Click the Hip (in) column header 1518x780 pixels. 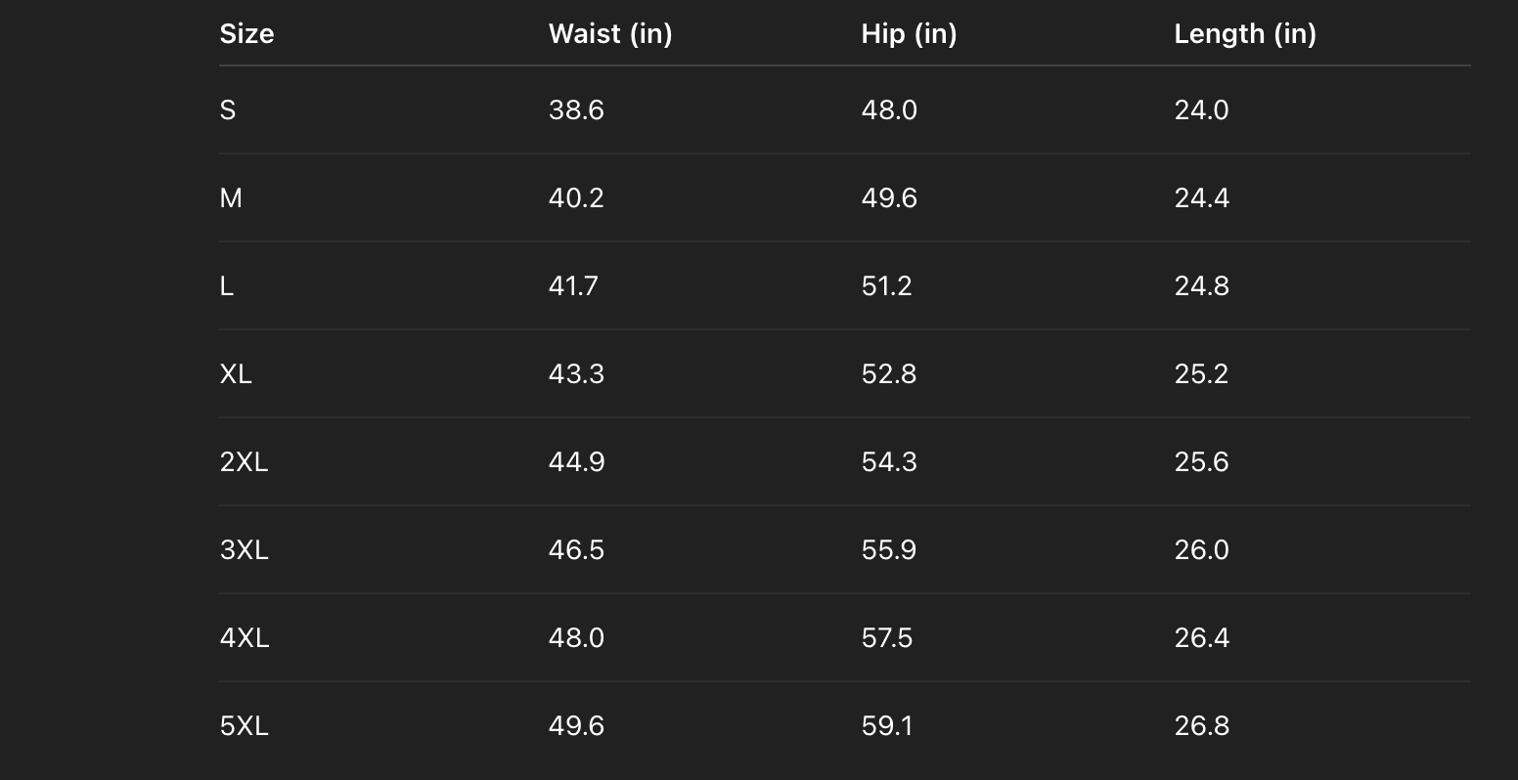coord(909,34)
